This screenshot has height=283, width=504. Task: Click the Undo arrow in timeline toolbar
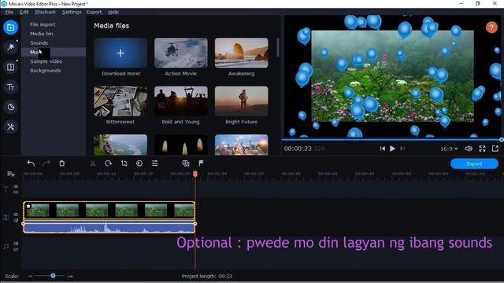click(x=31, y=164)
